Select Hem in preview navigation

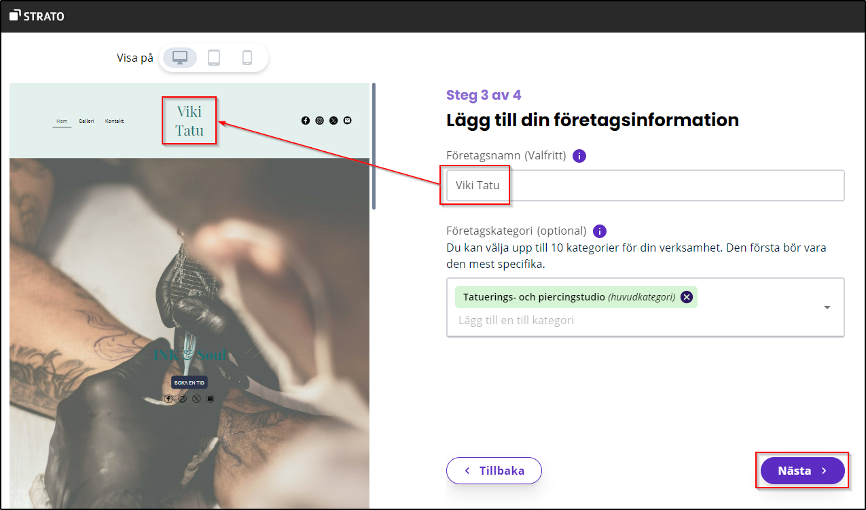point(62,121)
